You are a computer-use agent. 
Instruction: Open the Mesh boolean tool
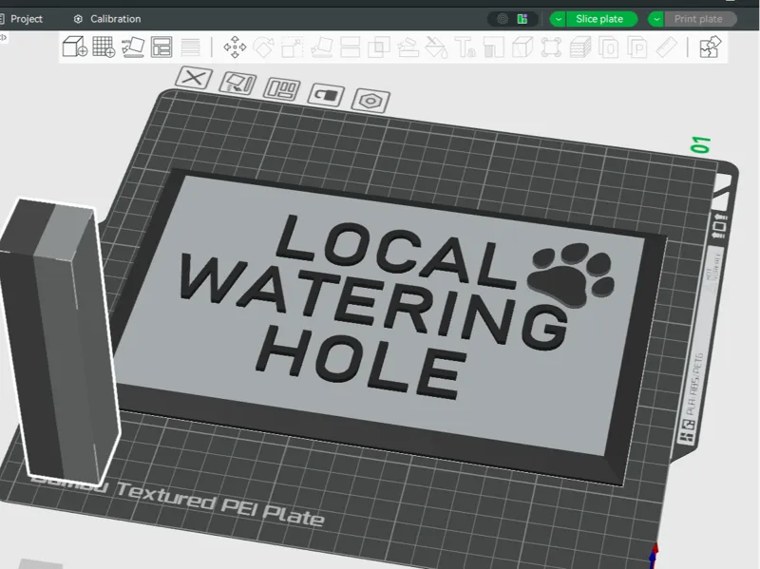pyautogui.click(x=379, y=47)
